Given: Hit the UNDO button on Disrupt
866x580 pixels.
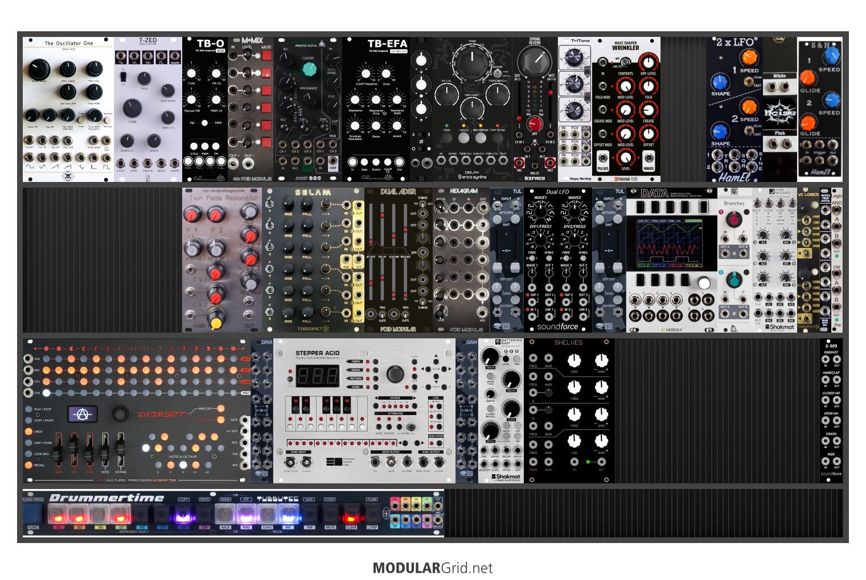Looking at the screenshot, I should tap(28, 432).
